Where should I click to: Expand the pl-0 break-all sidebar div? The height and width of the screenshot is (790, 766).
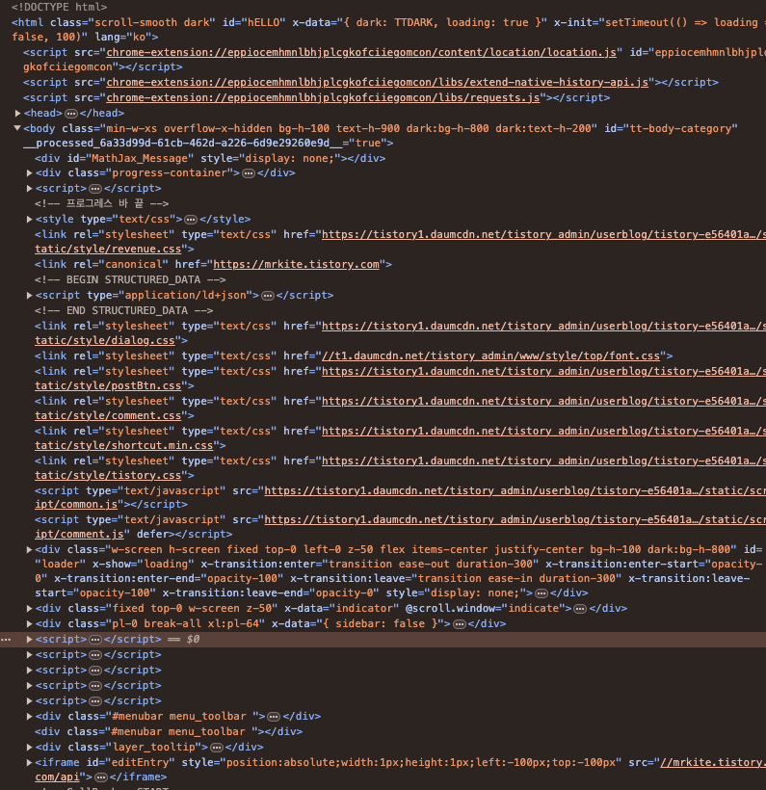pyautogui.click(x=29, y=623)
